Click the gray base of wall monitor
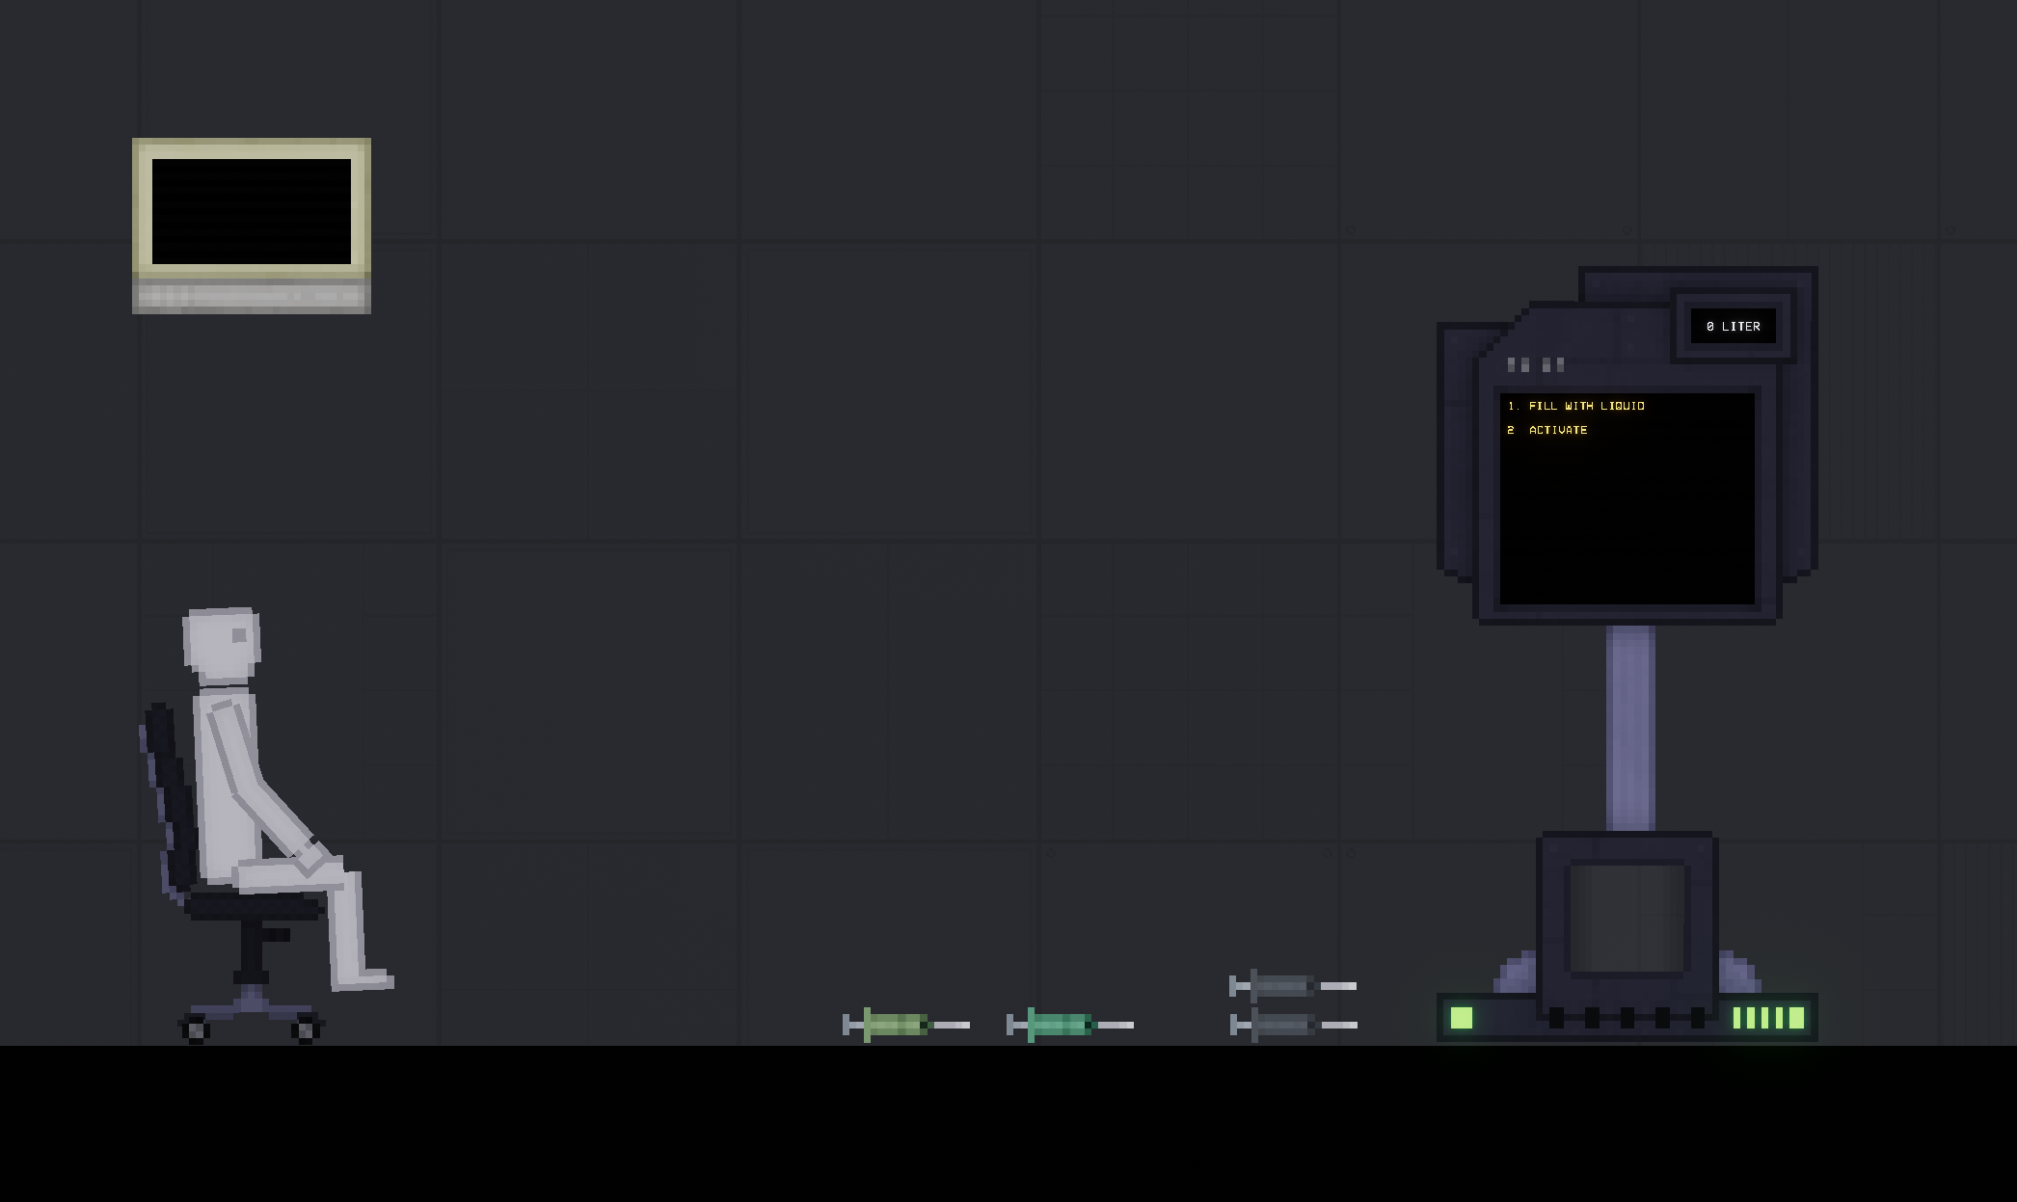This screenshot has height=1202, width=2017. coord(252,295)
